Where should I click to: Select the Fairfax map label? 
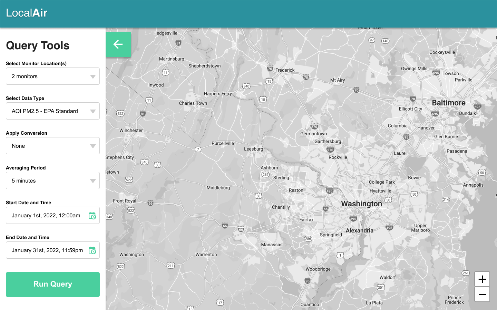point(306,220)
